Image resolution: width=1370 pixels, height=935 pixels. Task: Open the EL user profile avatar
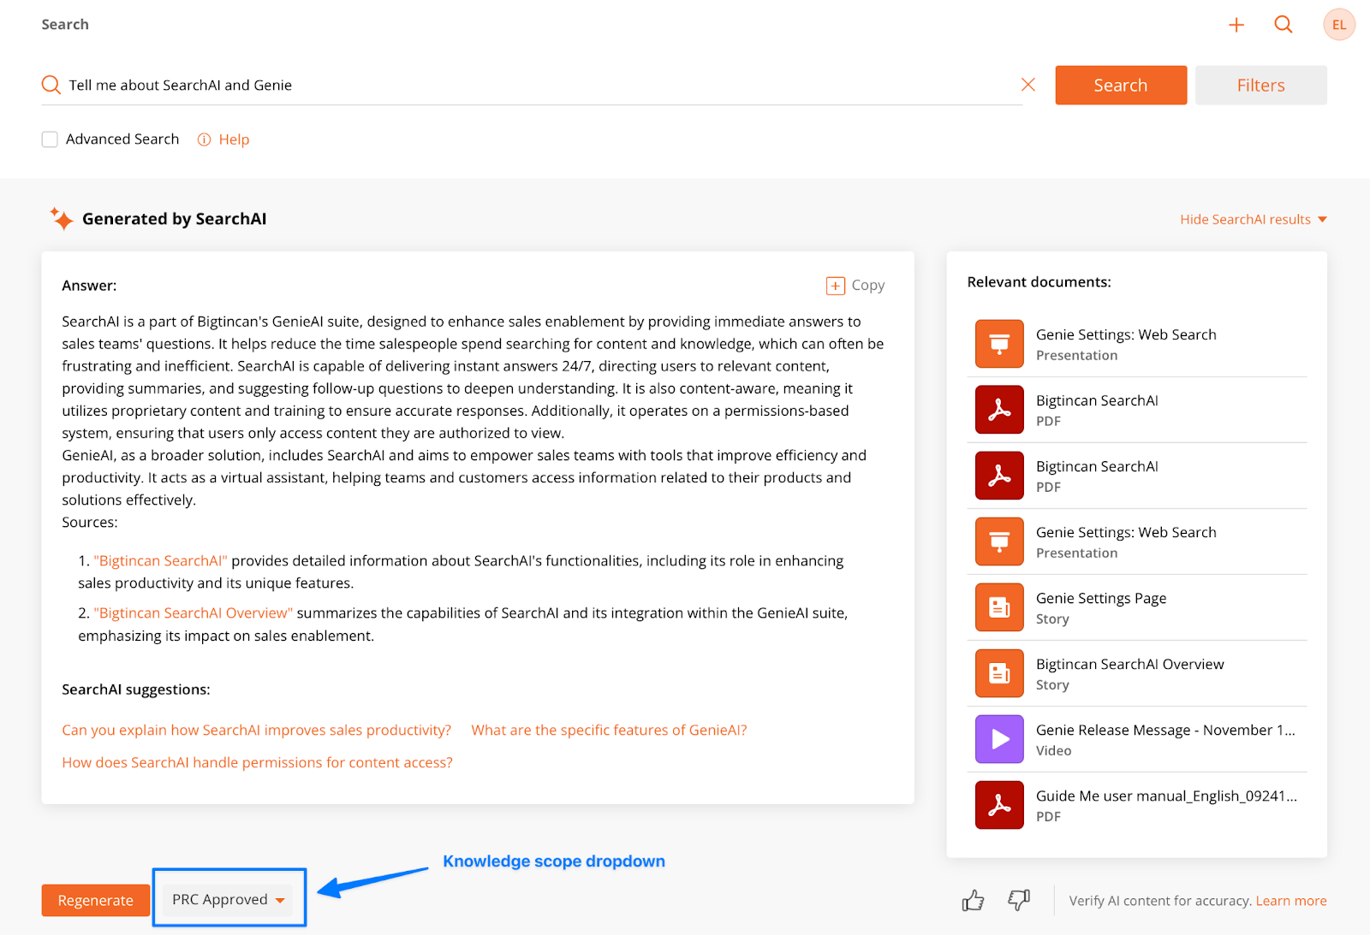click(1339, 25)
